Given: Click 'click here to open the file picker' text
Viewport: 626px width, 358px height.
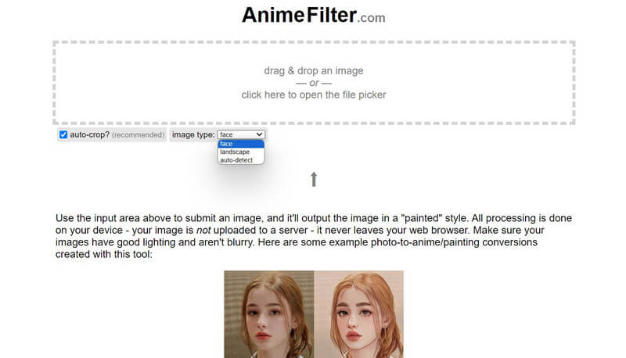Looking at the screenshot, I should pyautogui.click(x=314, y=95).
